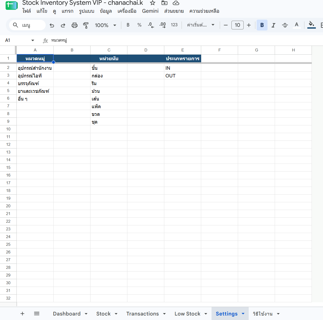Open Low Stock tab options arrow
323x320 pixels.
(206, 314)
